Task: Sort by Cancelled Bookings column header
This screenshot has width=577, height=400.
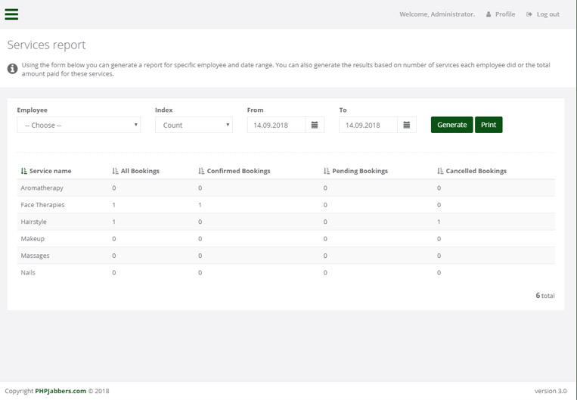Action: [x=476, y=171]
